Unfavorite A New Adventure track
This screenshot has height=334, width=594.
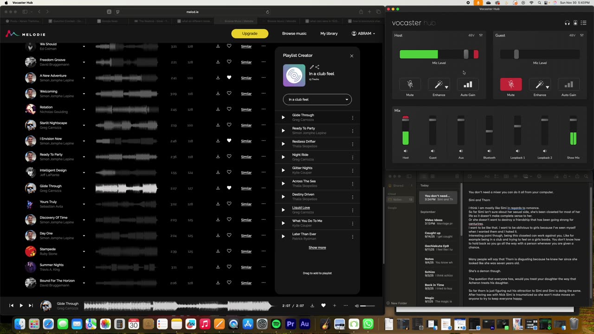click(229, 77)
